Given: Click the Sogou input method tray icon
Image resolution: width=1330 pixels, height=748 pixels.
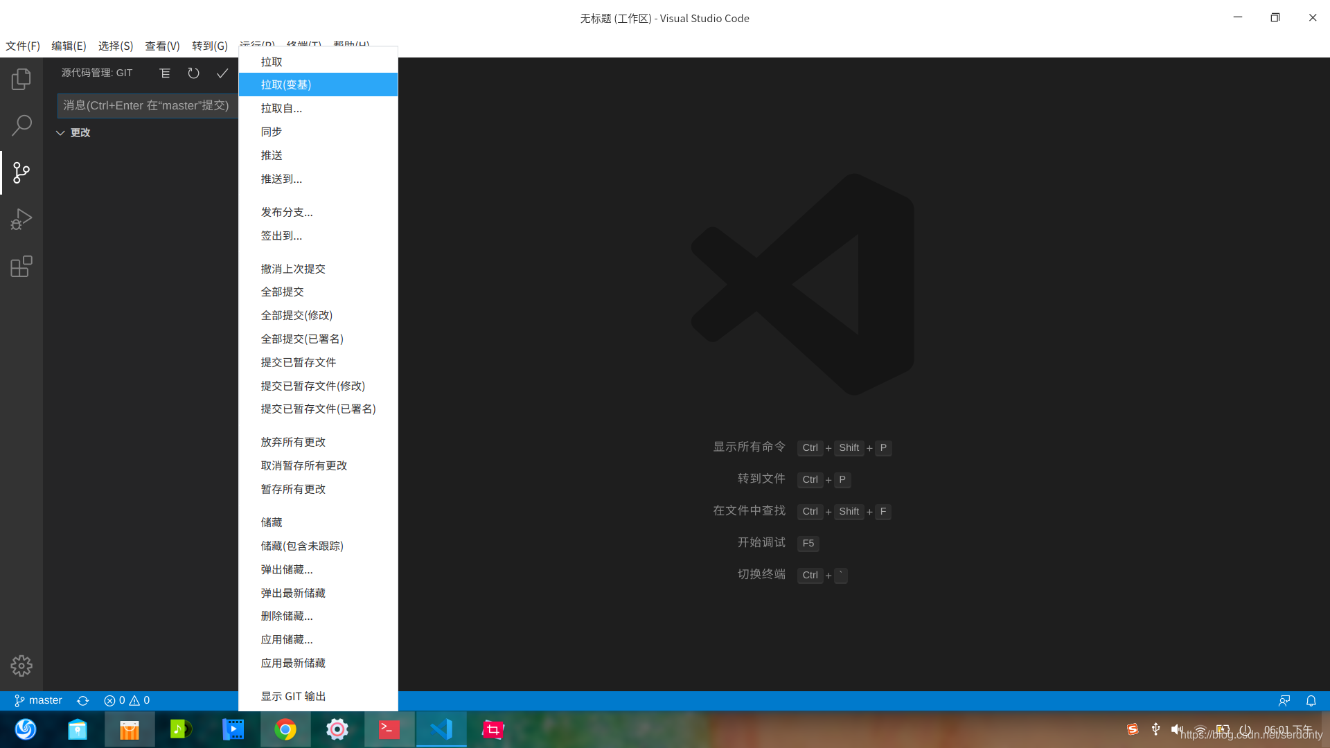Looking at the screenshot, I should [x=1133, y=729].
